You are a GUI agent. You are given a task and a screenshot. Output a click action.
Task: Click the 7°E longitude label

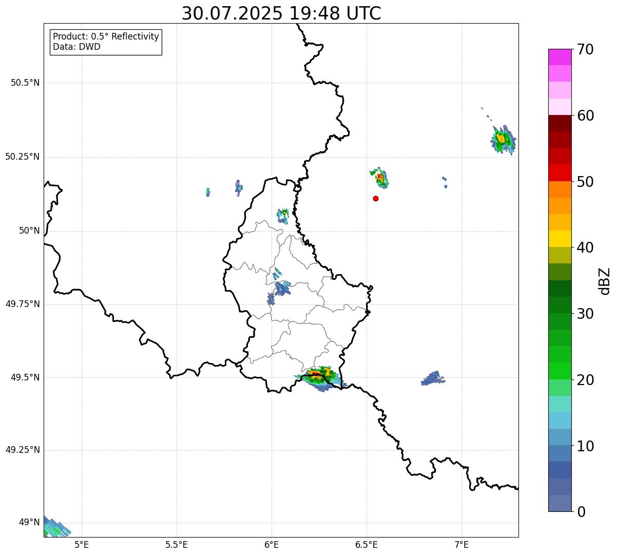click(461, 545)
